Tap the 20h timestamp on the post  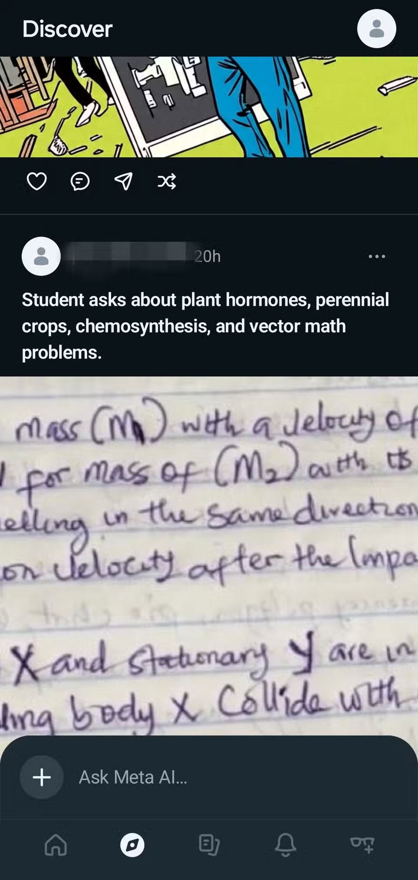point(208,257)
